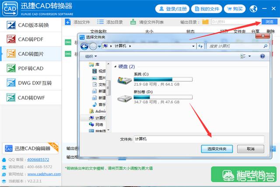This screenshot has height=187, width=280.
Task: Select 文档 library in the tree
Action: click(x=99, y=85)
